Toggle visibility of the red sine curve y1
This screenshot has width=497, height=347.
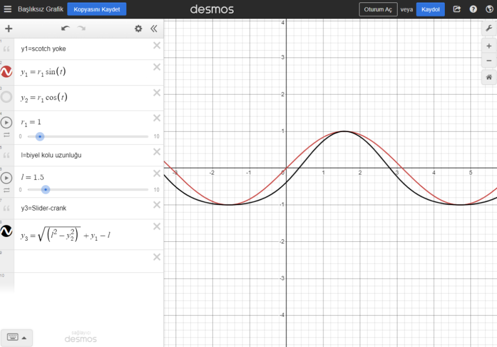click(x=7, y=72)
